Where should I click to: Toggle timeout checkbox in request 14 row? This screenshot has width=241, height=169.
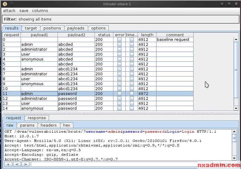coord(132,108)
